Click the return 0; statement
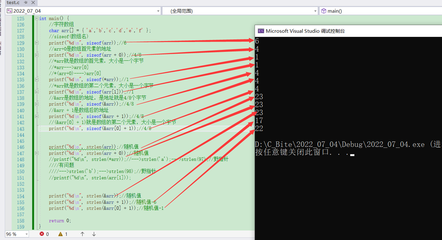Viewport: 442px width, 240px height. pyautogui.click(x=60, y=221)
